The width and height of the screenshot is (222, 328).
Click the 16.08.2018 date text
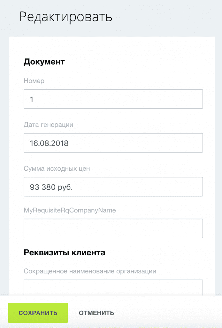pyautogui.click(x=48, y=143)
